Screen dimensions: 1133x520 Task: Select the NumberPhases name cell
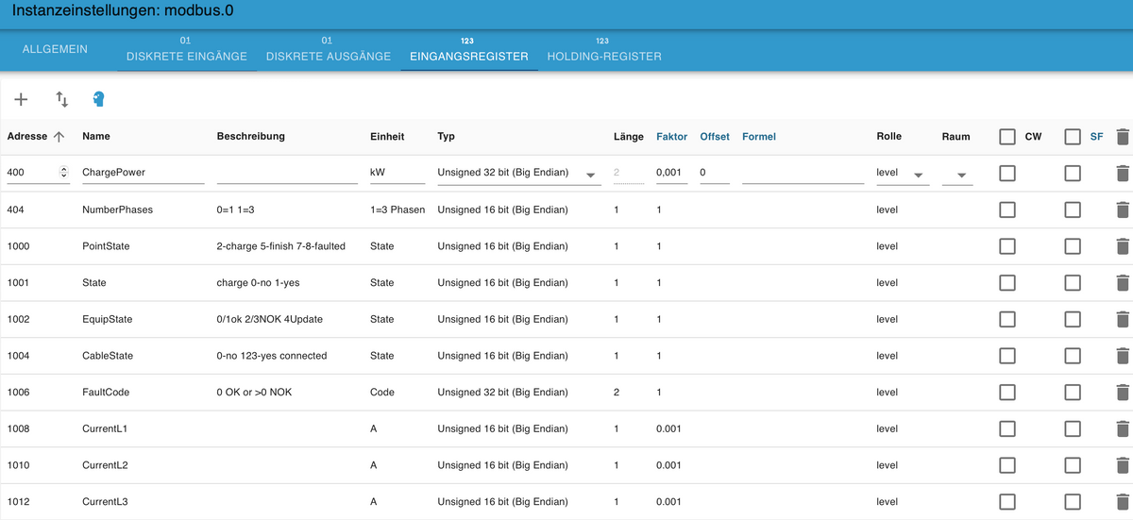[x=117, y=210]
